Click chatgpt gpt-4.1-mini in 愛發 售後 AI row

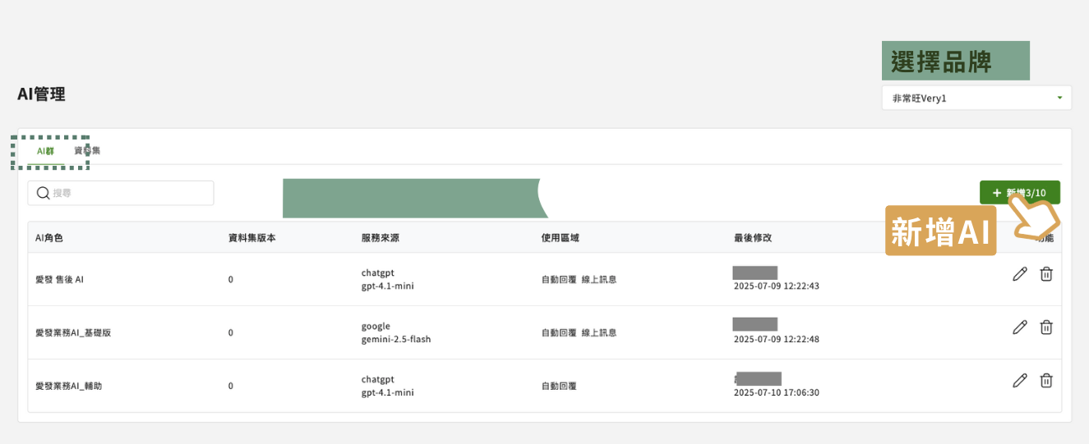coord(387,279)
